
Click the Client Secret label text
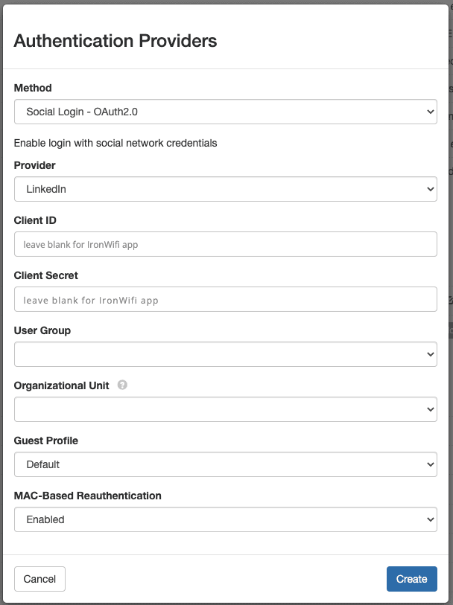[x=46, y=275]
